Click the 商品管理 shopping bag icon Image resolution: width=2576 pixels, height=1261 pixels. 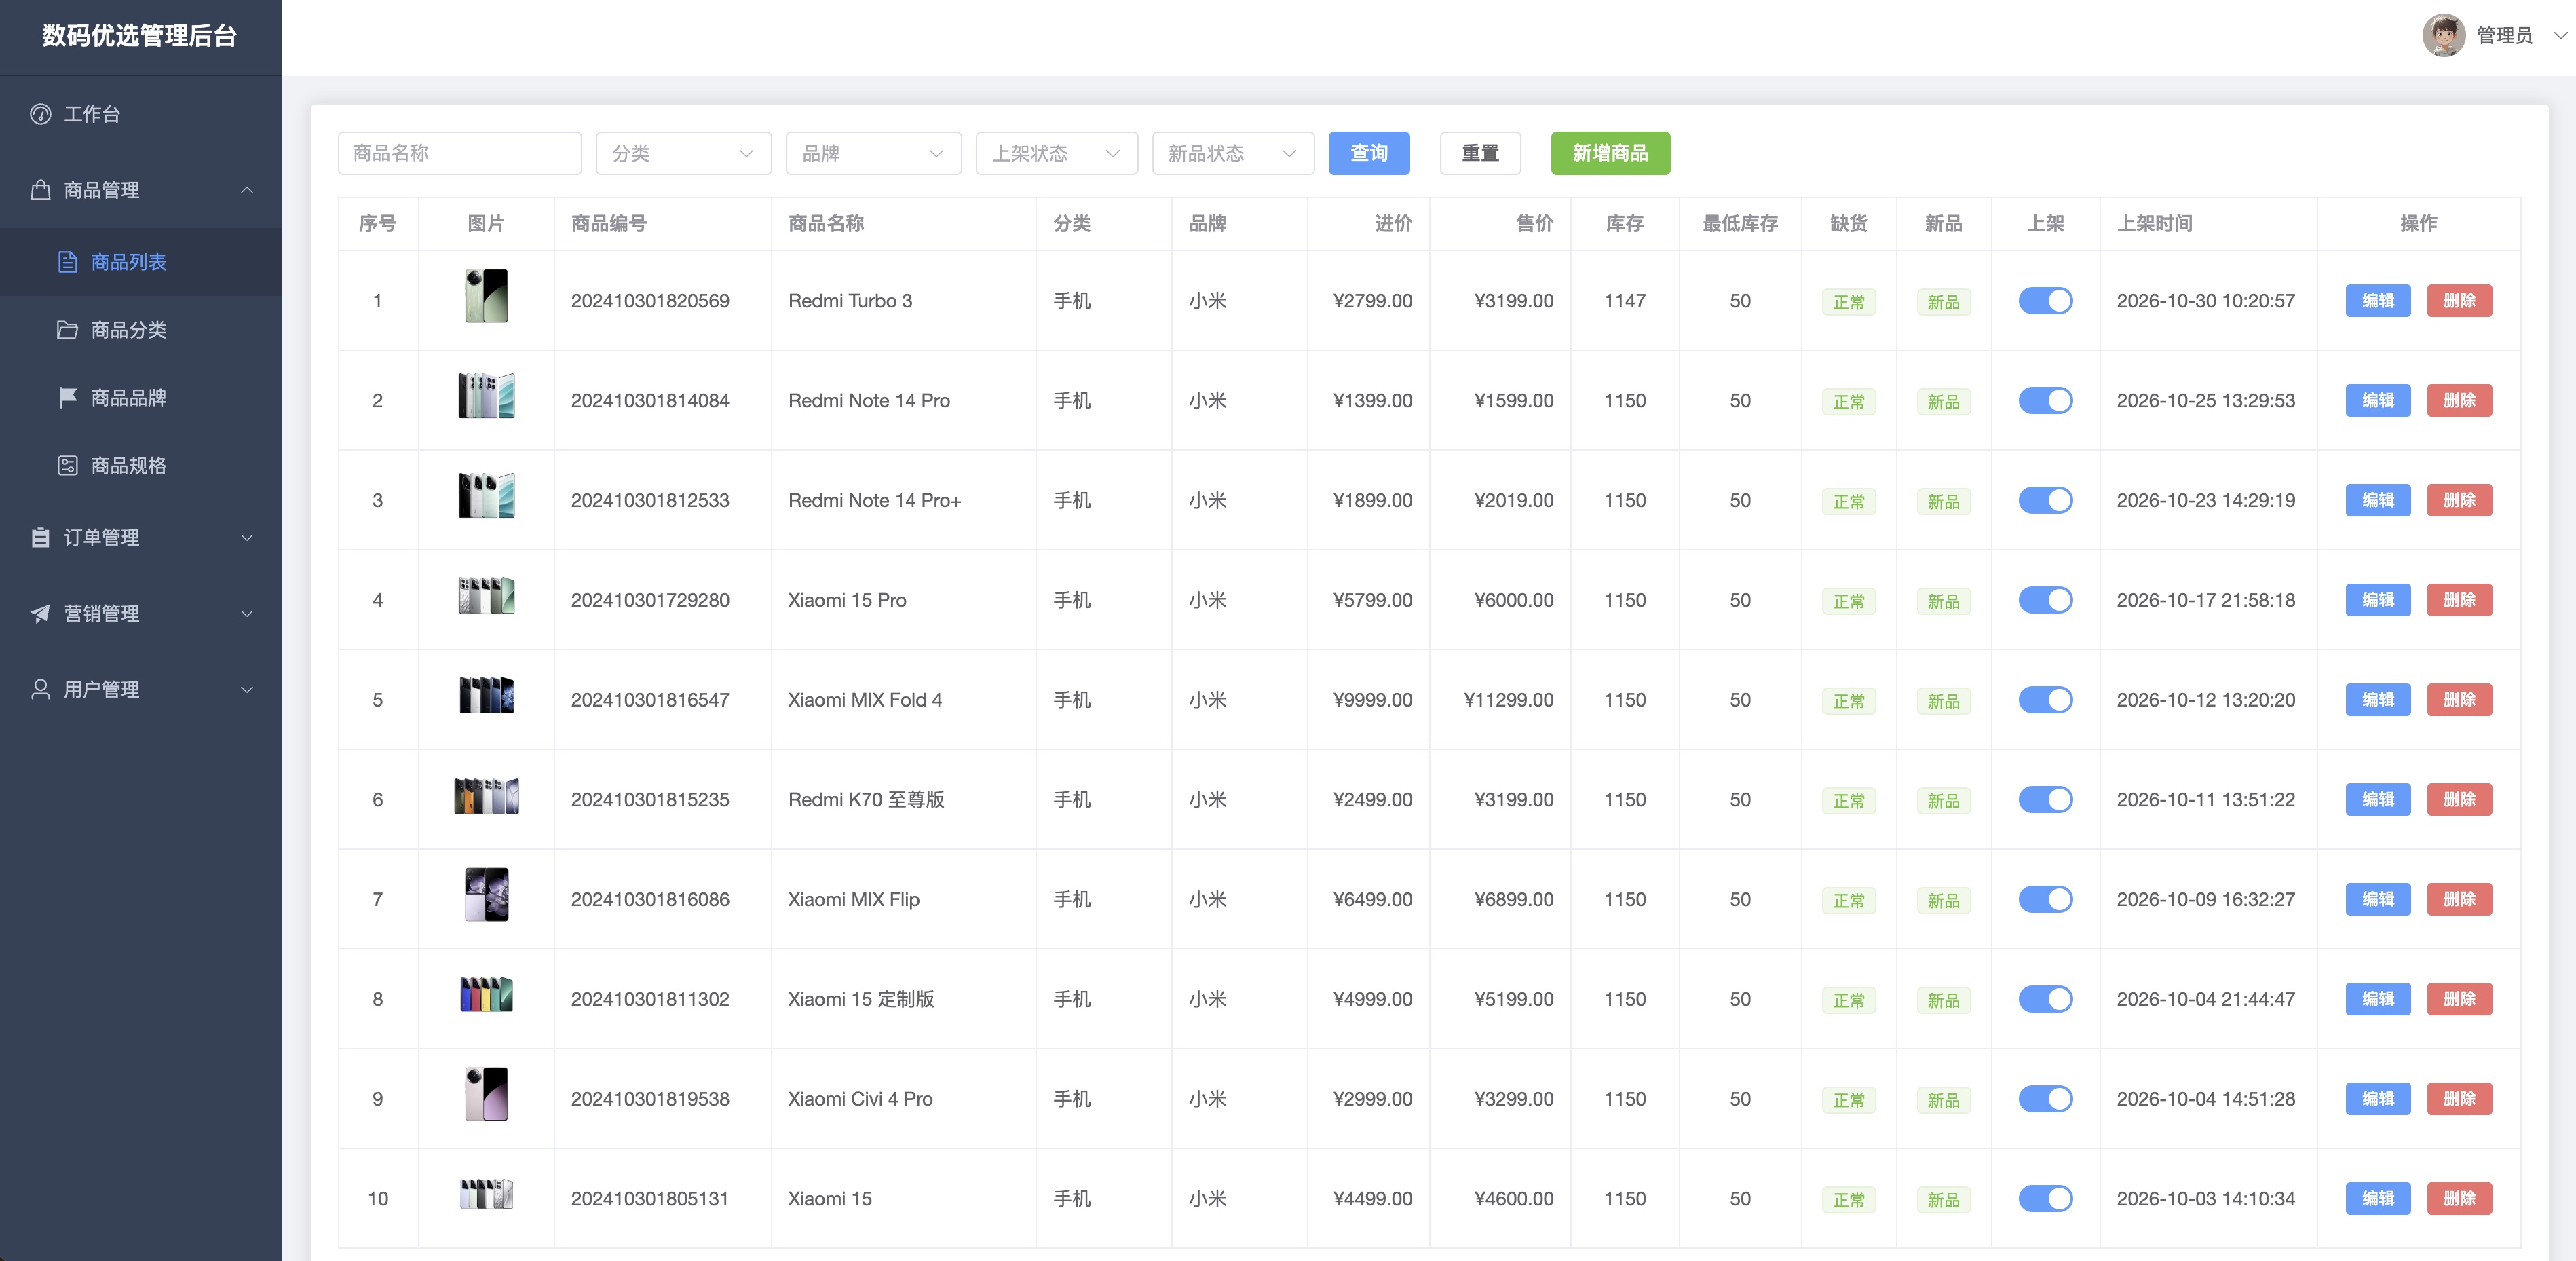[40, 190]
